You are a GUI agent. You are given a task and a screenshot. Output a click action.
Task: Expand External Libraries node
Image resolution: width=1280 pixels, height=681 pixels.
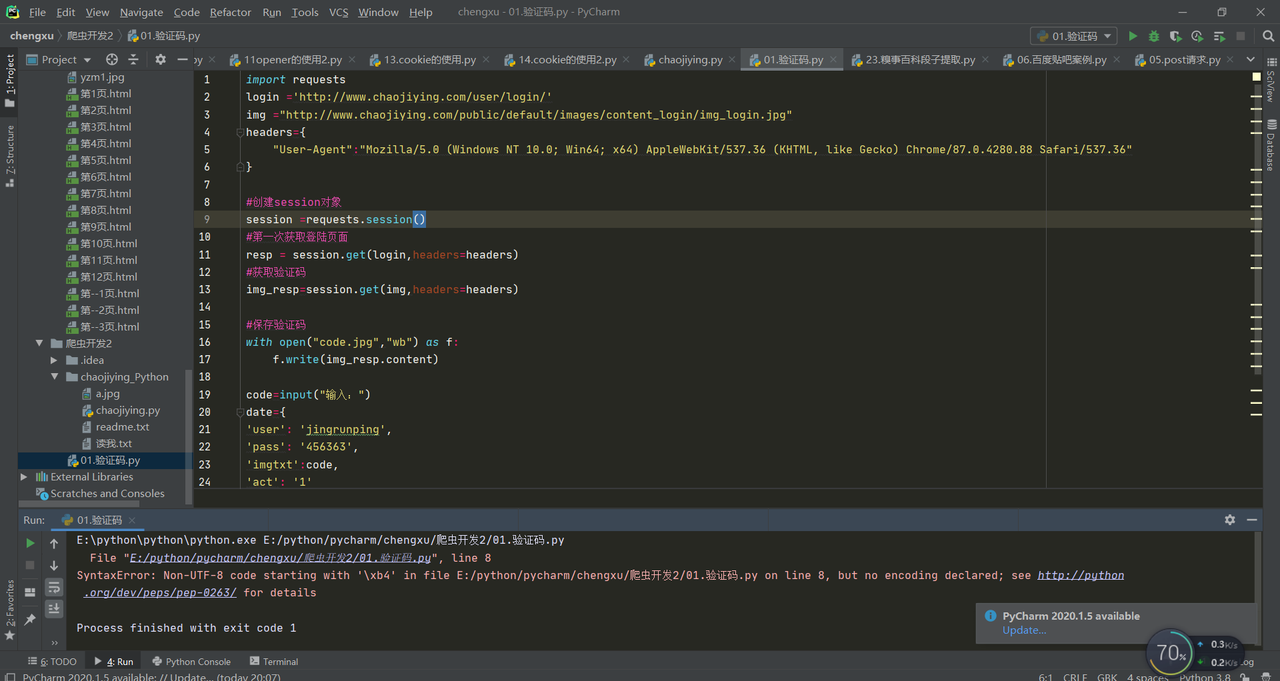click(24, 476)
